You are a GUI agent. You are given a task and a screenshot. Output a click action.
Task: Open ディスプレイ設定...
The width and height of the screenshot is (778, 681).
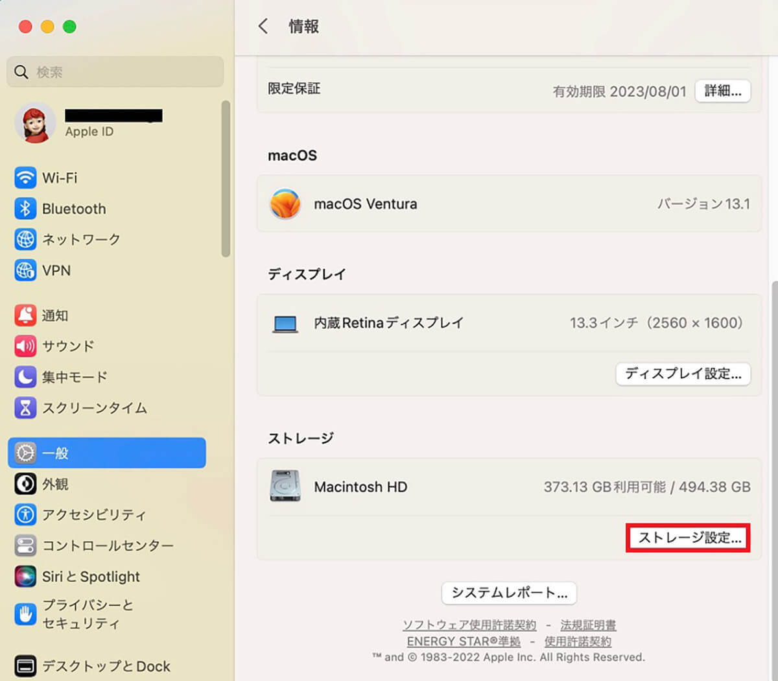[683, 374]
